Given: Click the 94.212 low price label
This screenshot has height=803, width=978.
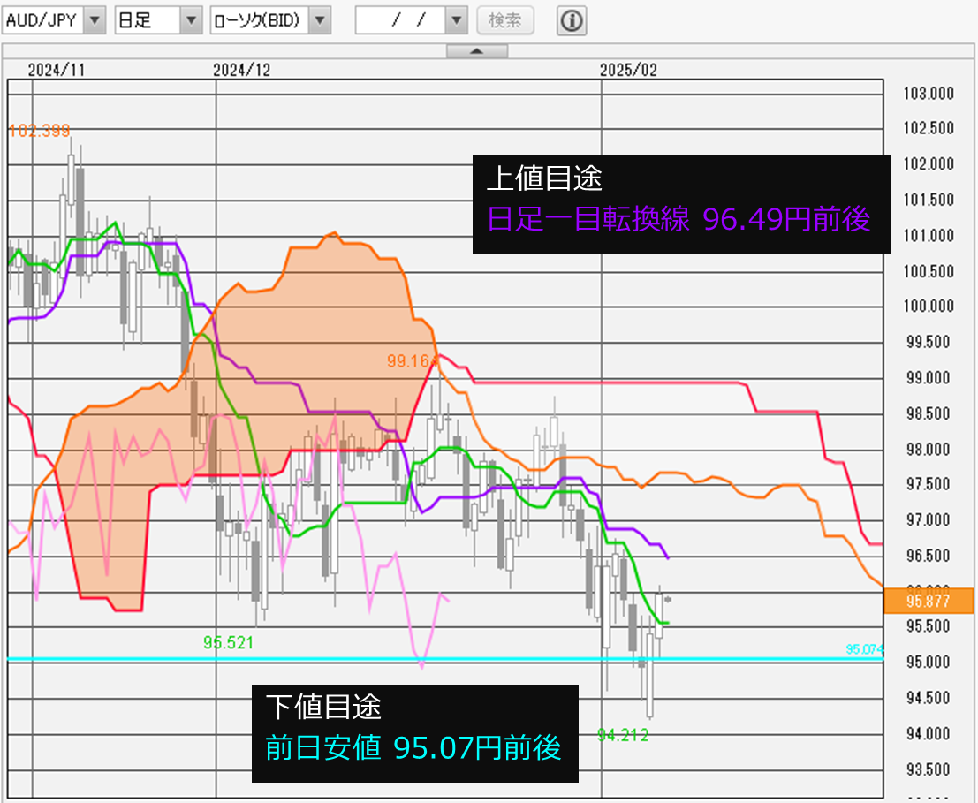Looking at the screenshot, I should [x=622, y=734].
